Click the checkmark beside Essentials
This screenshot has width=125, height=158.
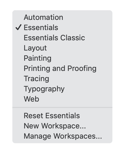click(19, 27)
